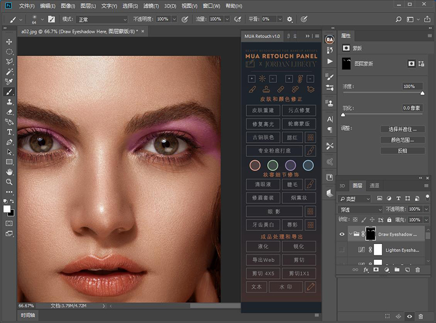Screen dimensions: 436x323
Task: Select the Magic Wand tool
Action: [x=9, y=72]
